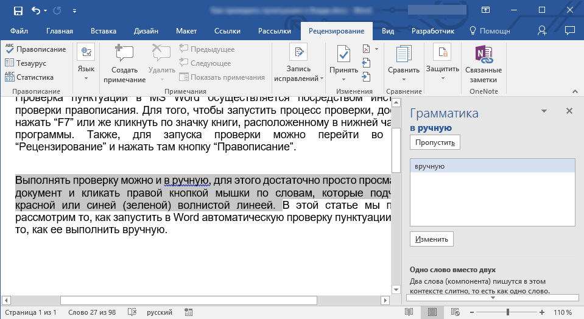
Task: Switch to Web Layout view in status bar
Action: pyautogui.click(x=456, y=312)
